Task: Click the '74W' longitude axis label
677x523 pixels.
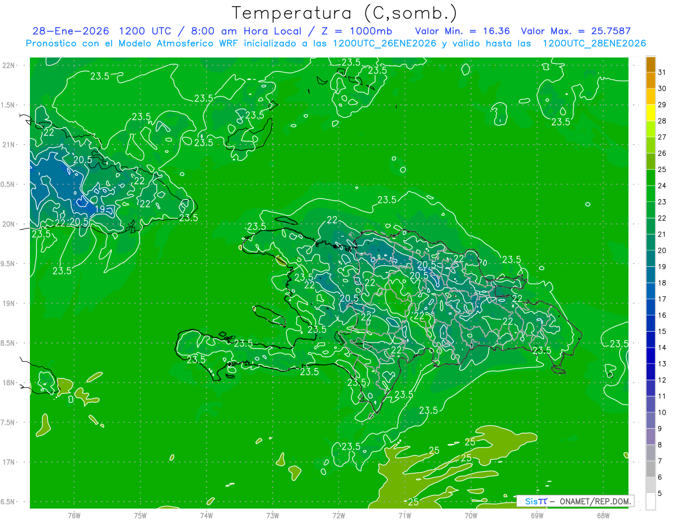Action: [x=206, y=515]
